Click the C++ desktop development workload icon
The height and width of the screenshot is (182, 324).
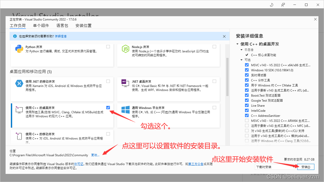pos(19,110)
